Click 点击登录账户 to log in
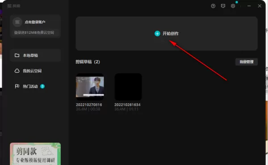The width and height of the screenshot is (268, 165). 35,22
